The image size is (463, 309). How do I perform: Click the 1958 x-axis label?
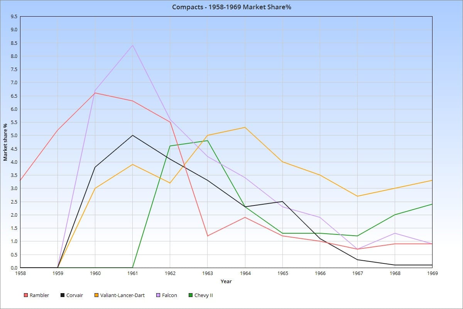20,273
